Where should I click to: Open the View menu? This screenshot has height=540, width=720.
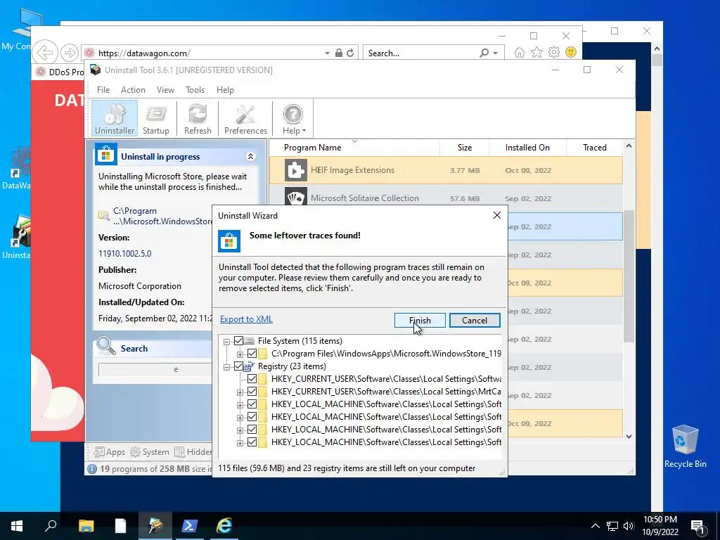(165, 90)
